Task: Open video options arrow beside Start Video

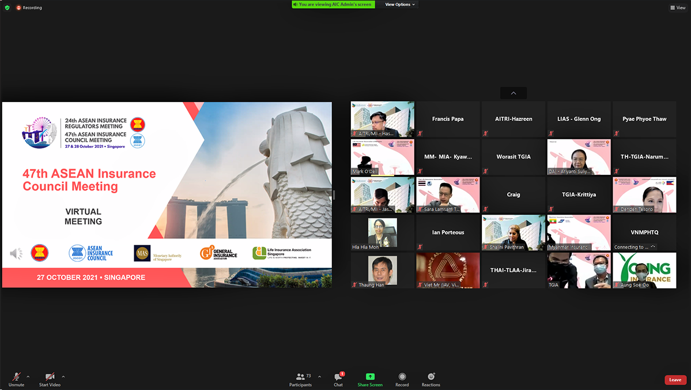Action: (x=63, y=377)
